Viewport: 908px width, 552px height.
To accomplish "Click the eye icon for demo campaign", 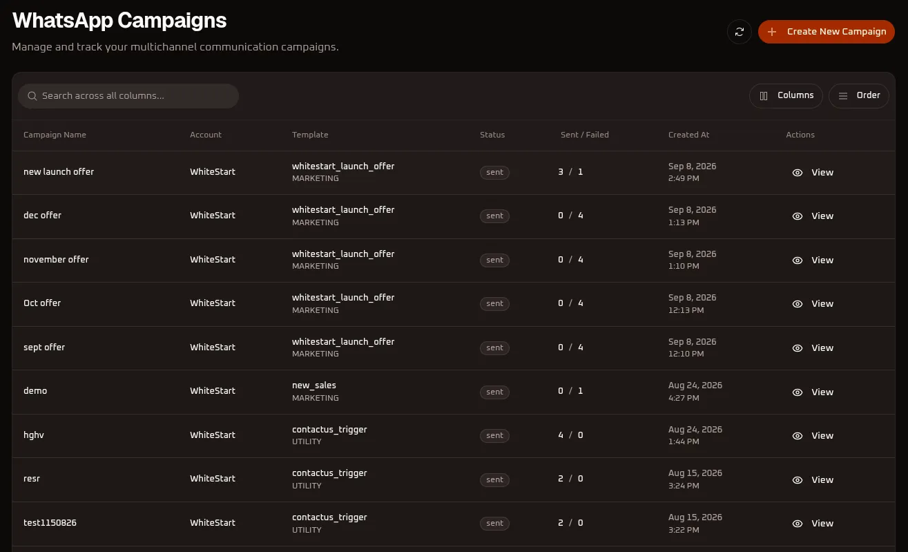I will click(798, 392).
